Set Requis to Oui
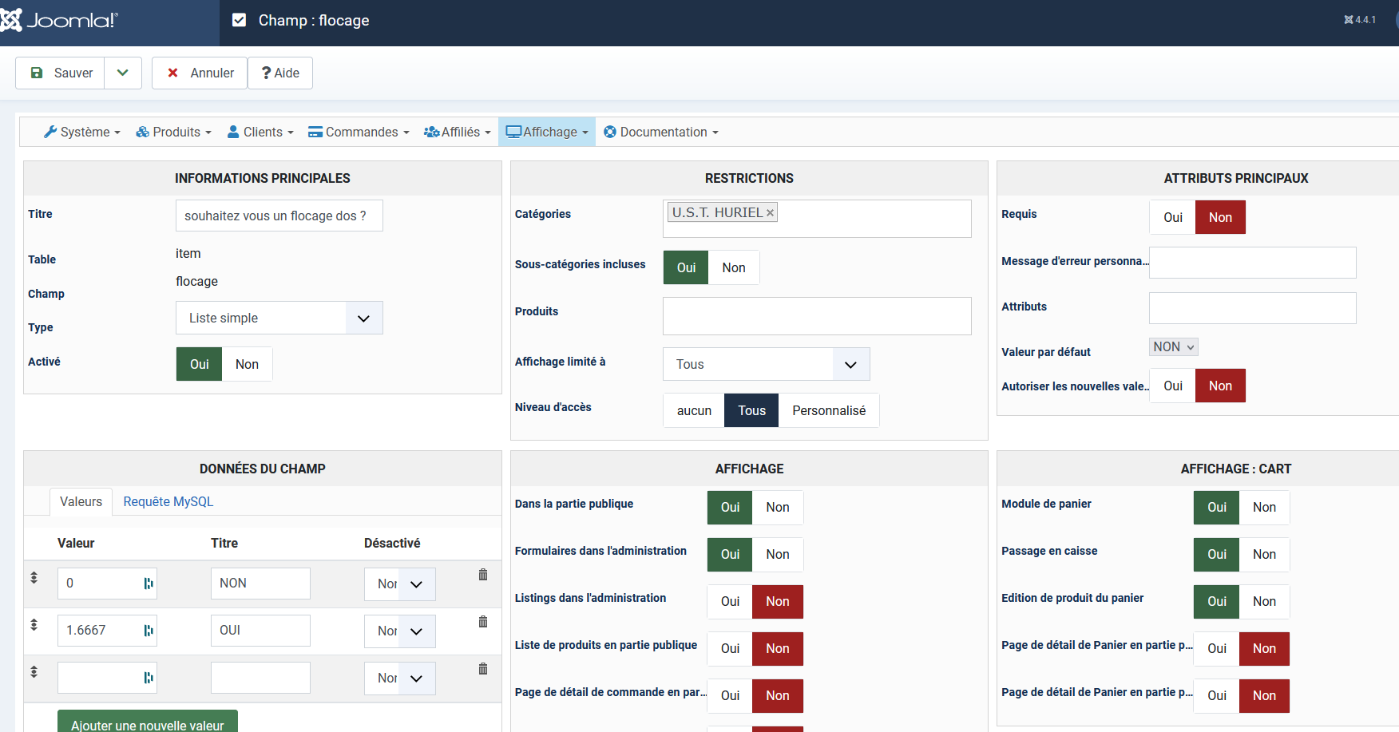This screenshot has width=1399, height=732. [1173, 217]
